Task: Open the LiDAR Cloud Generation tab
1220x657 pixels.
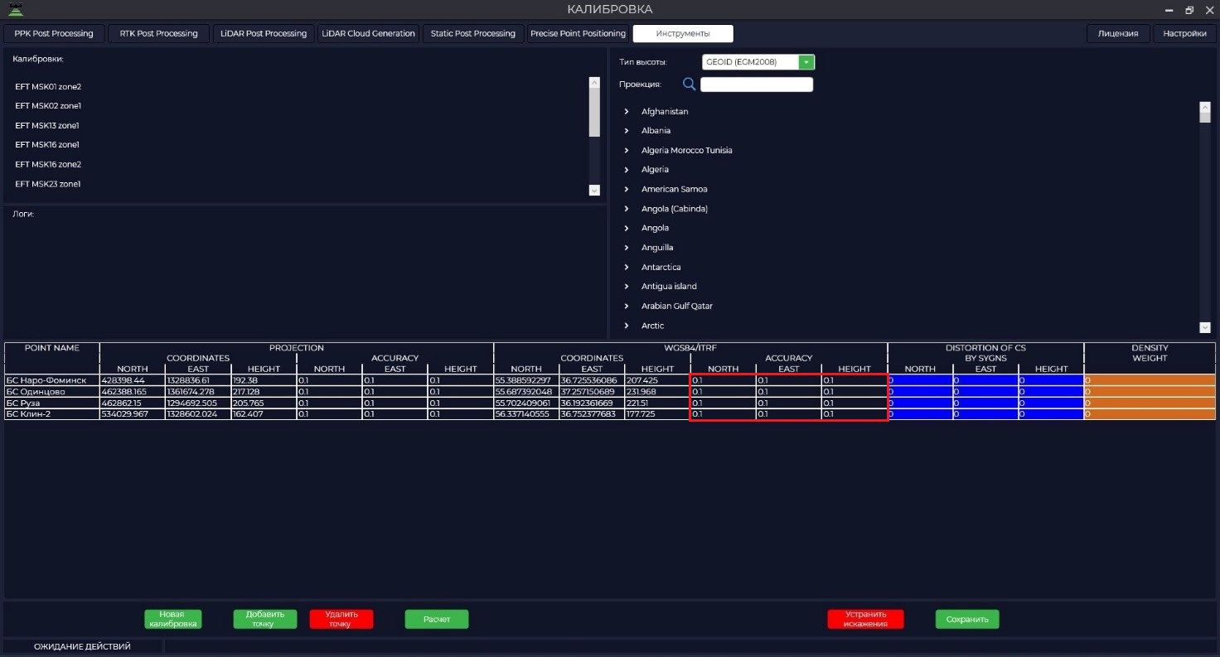Action: tap(369, 33)
